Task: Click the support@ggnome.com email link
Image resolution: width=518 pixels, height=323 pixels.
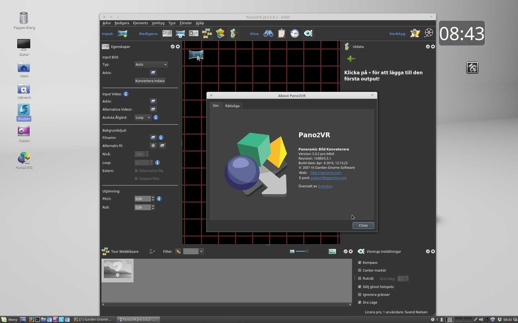Action: coord(328,178)
